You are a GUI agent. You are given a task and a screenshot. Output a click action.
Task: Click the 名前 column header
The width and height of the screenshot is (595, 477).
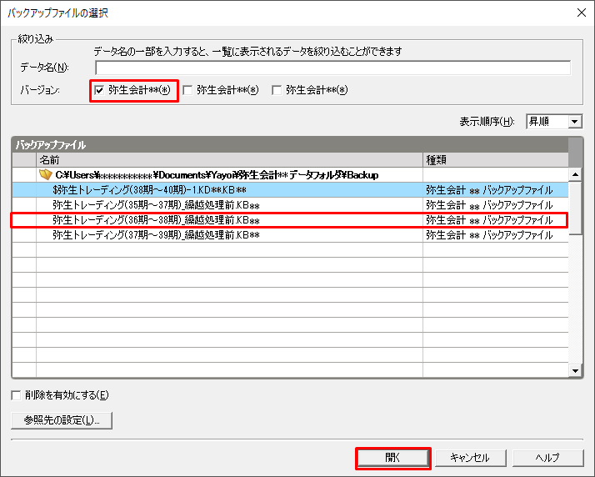click(229, 160)
